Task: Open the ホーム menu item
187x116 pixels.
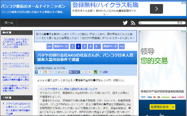Action: click(9, 23)
